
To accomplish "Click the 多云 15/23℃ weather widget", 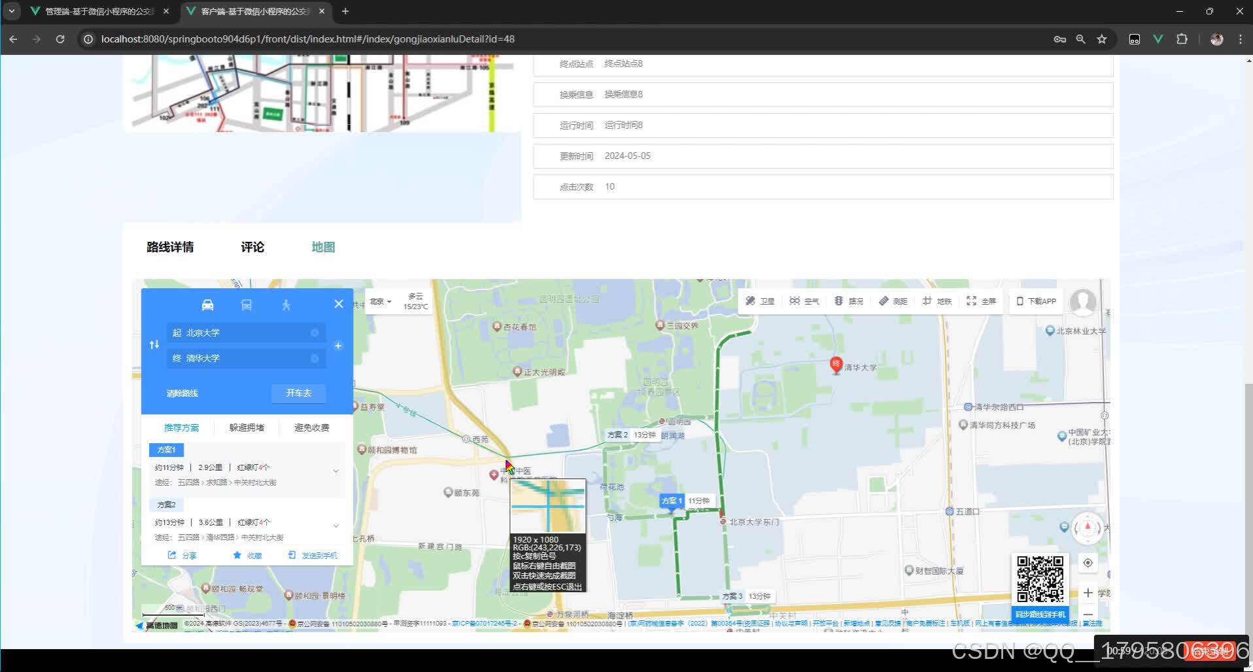I will (x=415, y=301).
